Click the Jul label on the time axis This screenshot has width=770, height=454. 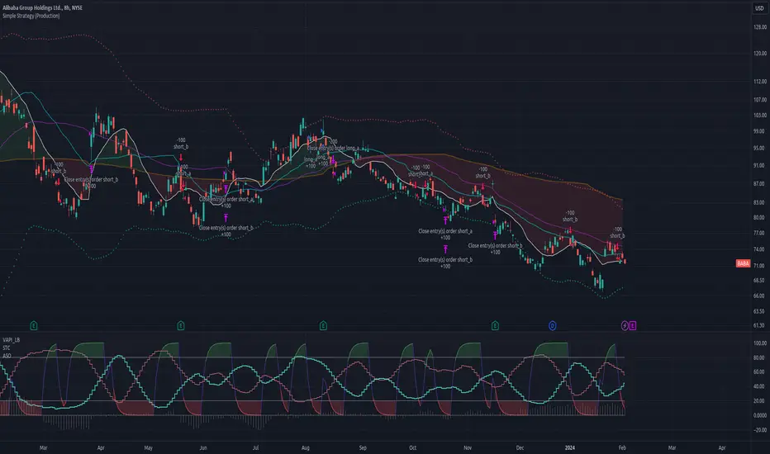point(255,447)
